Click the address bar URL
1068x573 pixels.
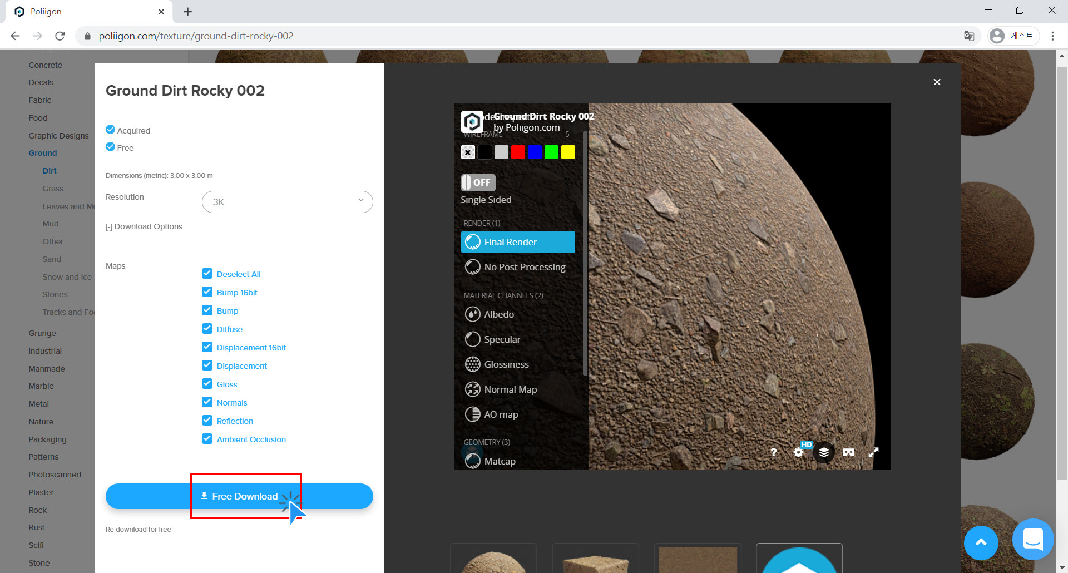pyautogui.click(x=196, y=36)
